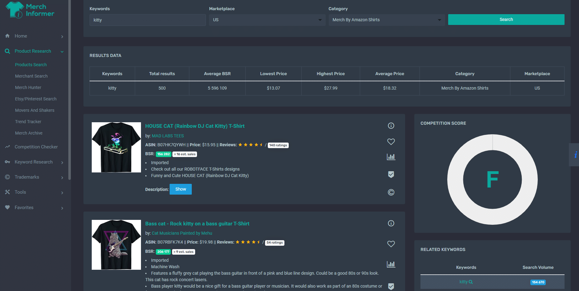579x291 pixels.
Task: Click the Search Volume column header
Action: [538, 267]
